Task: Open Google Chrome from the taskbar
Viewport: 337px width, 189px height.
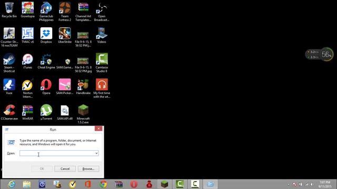Action: pyautogui.click(x=103, y=184)
